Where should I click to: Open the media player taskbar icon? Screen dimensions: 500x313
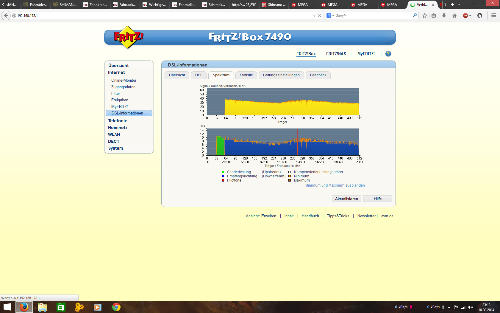click(x=98, y=307)
